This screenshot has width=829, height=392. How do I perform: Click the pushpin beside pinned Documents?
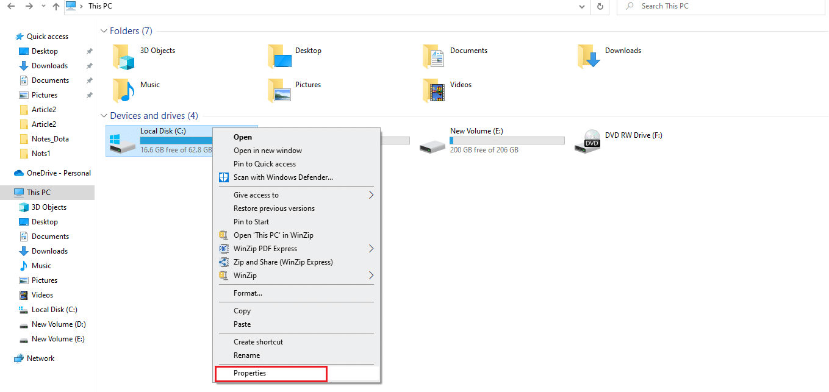click(x=89, y=80)
